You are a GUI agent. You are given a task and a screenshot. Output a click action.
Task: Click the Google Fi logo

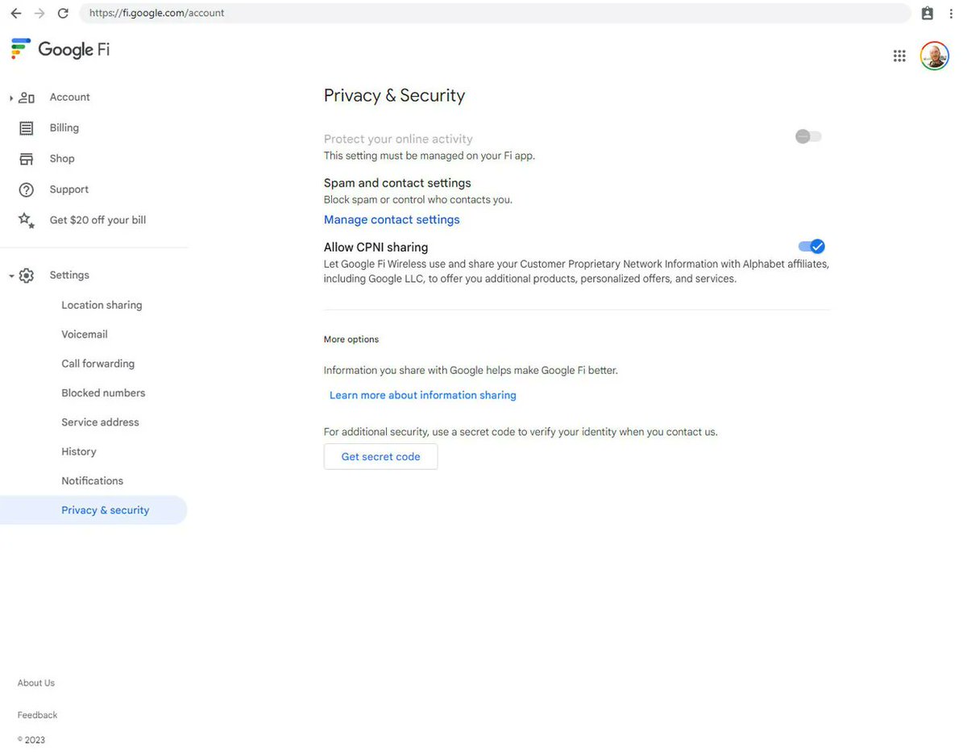click(x=60, y=49)
